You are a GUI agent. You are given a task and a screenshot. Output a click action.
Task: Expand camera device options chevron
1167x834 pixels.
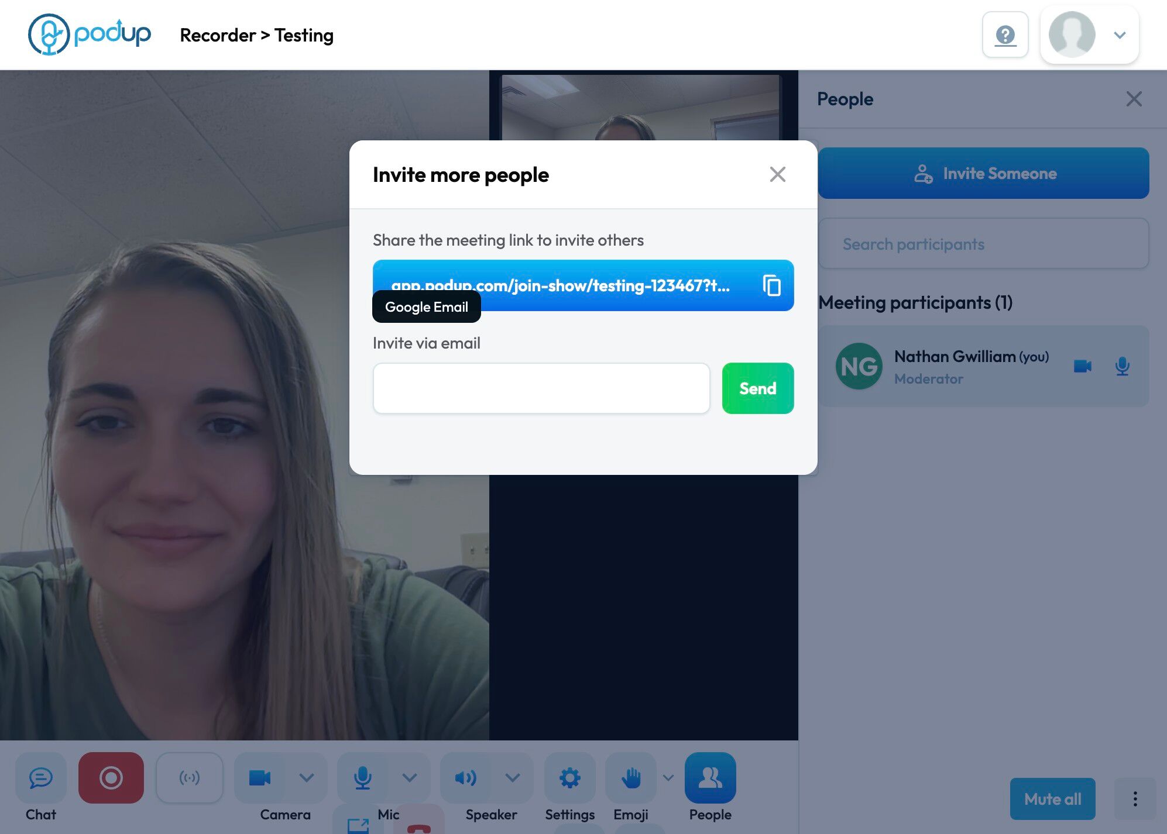[x=307, y=778]
